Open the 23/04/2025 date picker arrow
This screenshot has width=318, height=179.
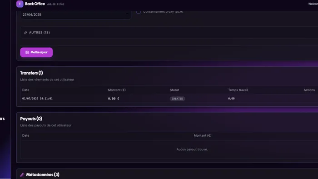(127, 14)
